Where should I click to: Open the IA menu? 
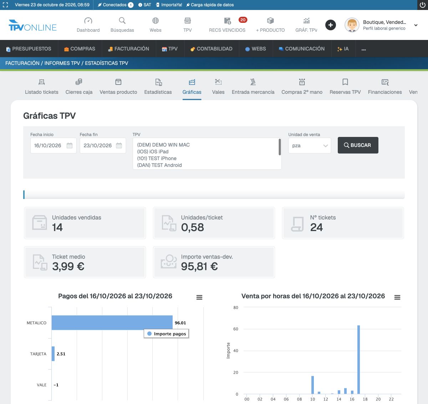(x=343, y=49)
